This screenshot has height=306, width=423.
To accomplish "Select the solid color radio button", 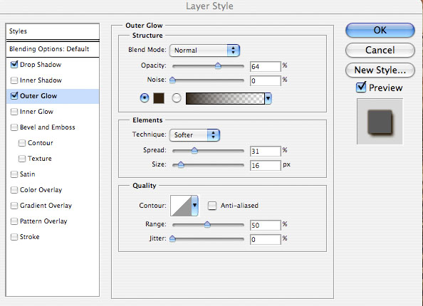I will point(145,98).
